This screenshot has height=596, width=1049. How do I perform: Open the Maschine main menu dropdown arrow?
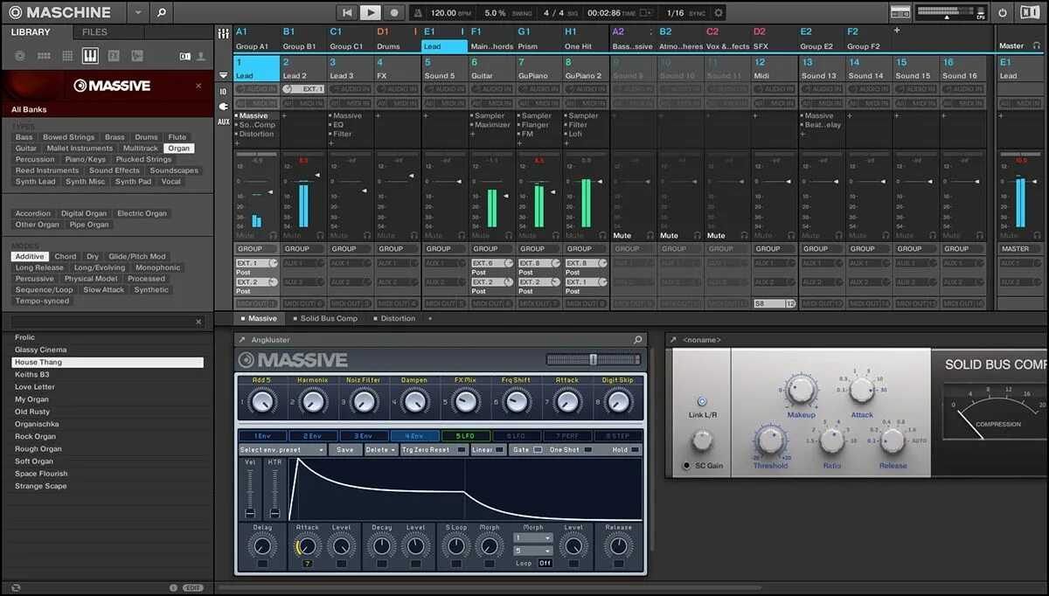click(x=137, y=12)
